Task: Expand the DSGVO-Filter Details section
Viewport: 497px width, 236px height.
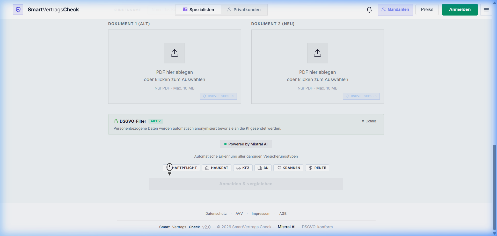Action: [x=369, y=121]
